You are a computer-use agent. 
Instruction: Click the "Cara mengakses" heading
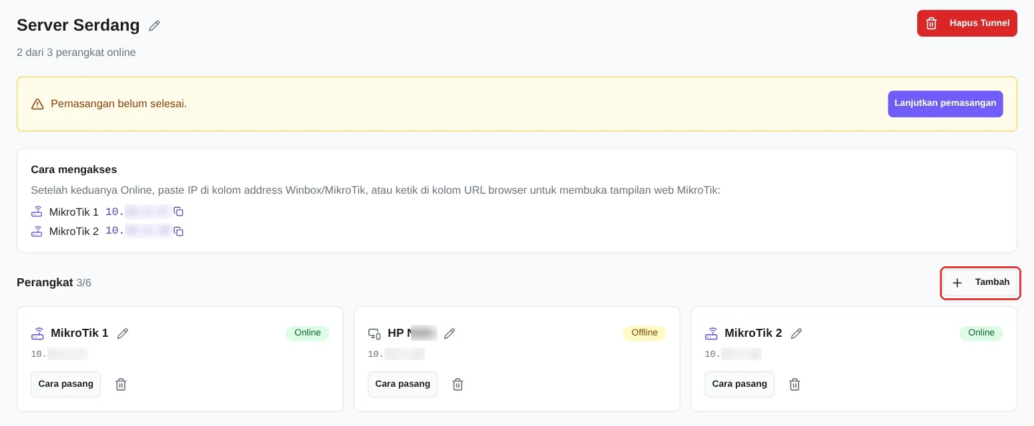[74, 170]
